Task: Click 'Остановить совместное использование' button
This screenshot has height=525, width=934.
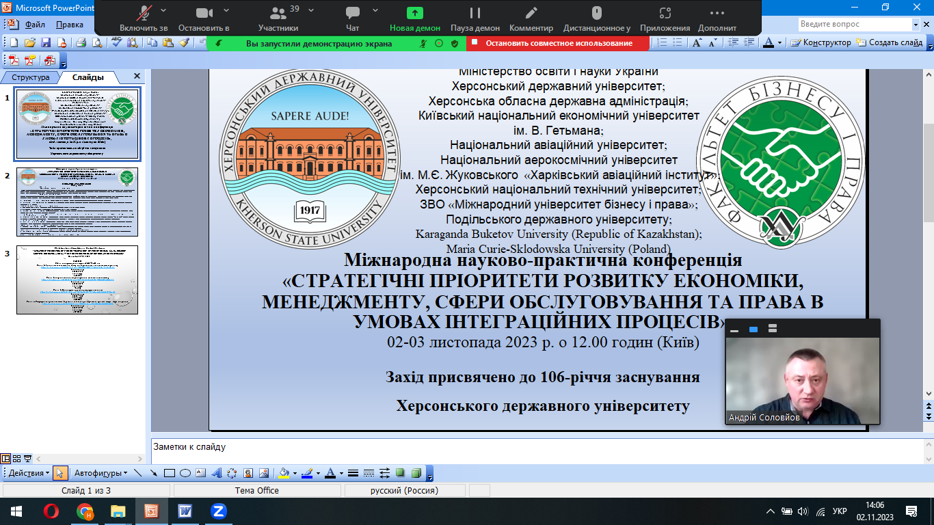Action: (x=559, y=43)
